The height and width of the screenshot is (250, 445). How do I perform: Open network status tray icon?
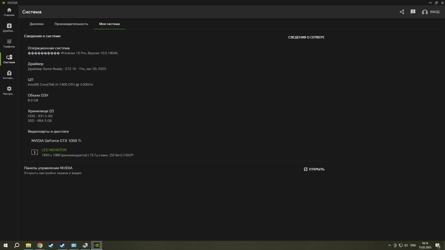[x=400, y=245]
